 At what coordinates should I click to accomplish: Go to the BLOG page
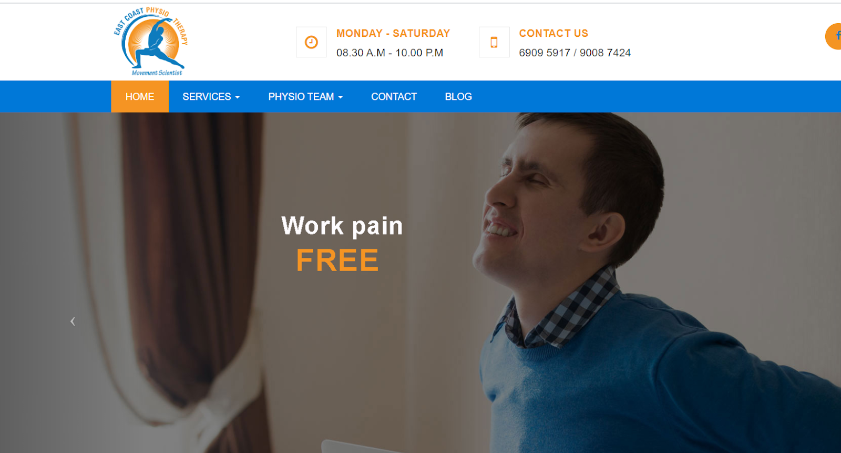(x=458, y=97)
